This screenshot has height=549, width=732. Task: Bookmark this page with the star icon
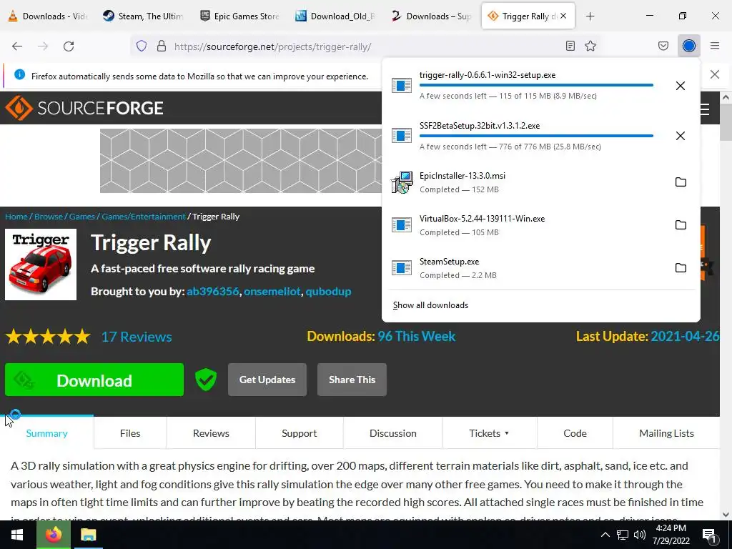click(x=590, y=46)
